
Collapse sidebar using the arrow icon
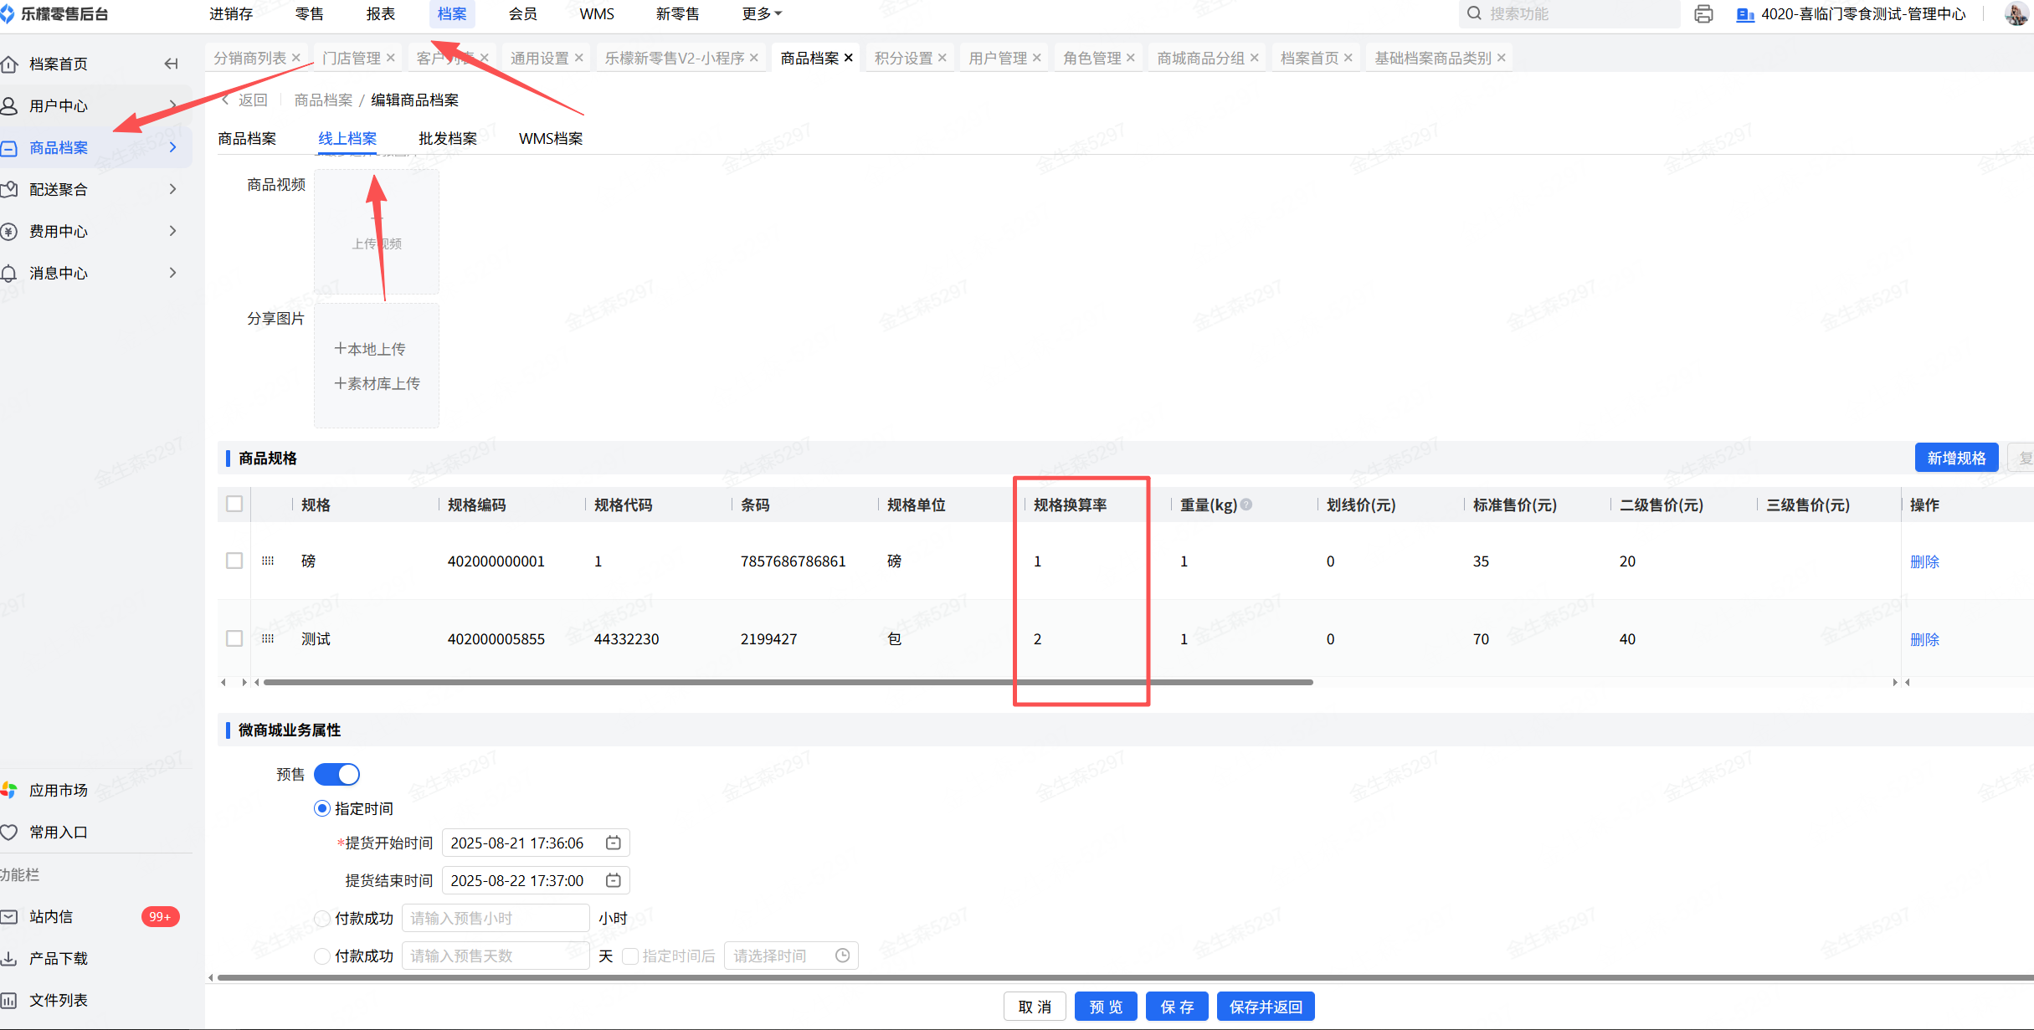click(x=171, y=64)
